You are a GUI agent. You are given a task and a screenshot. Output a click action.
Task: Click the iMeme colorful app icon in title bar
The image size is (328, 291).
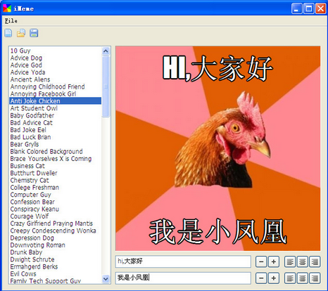pyautogui.click(x=7, y=8)
